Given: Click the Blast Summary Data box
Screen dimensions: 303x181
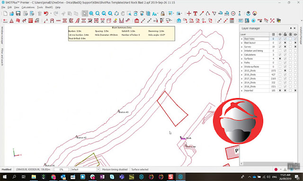Looking at the screenshot, I should click(x=122, y=33).
